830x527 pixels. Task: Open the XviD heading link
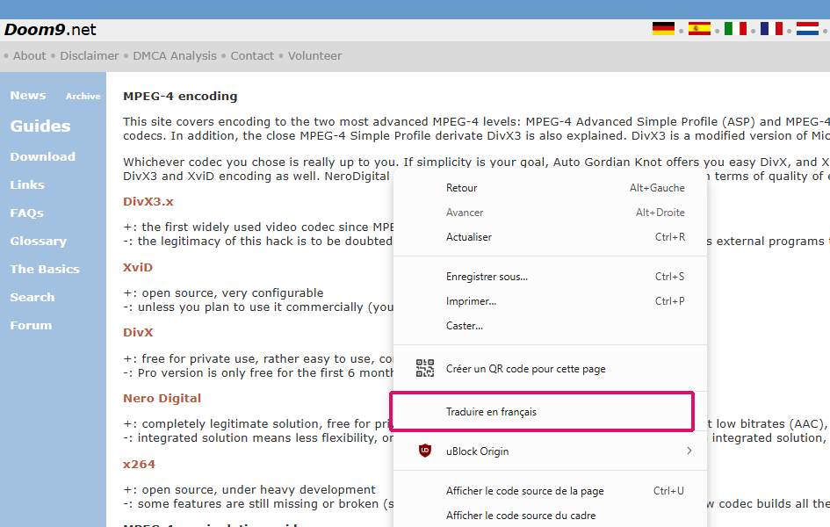[138, 267]
